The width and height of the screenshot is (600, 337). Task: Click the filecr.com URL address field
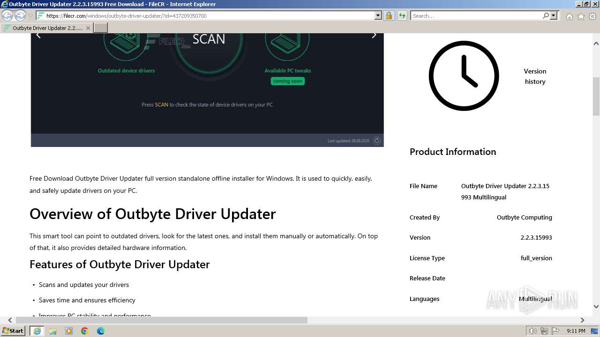point(210,16)
